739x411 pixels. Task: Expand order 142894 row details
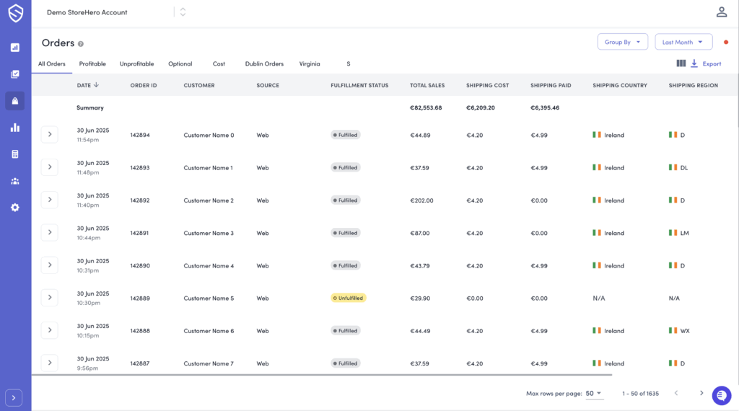coord(49,134)
